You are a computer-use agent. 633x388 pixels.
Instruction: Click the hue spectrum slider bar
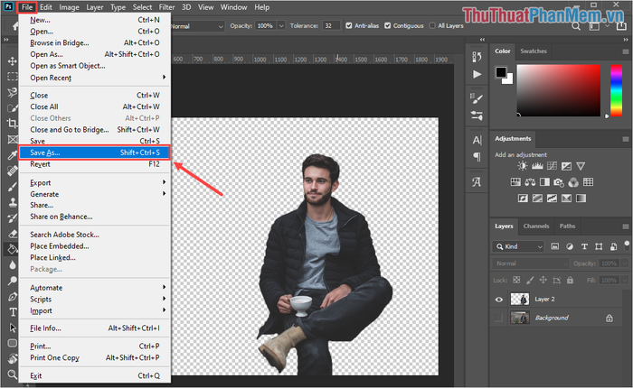tap(616, 90)
